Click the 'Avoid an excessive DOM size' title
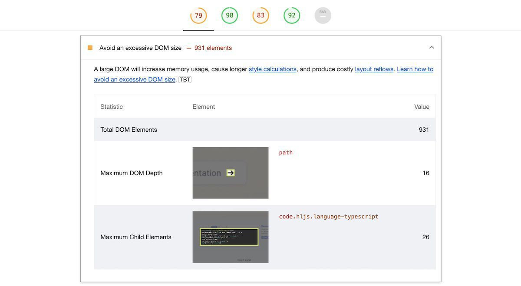 click(141, 48)
